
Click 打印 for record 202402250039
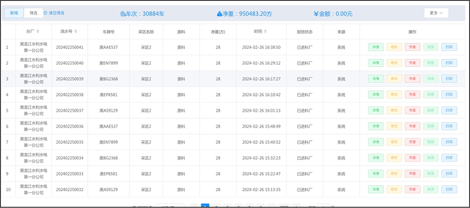[x=449, y=79]
